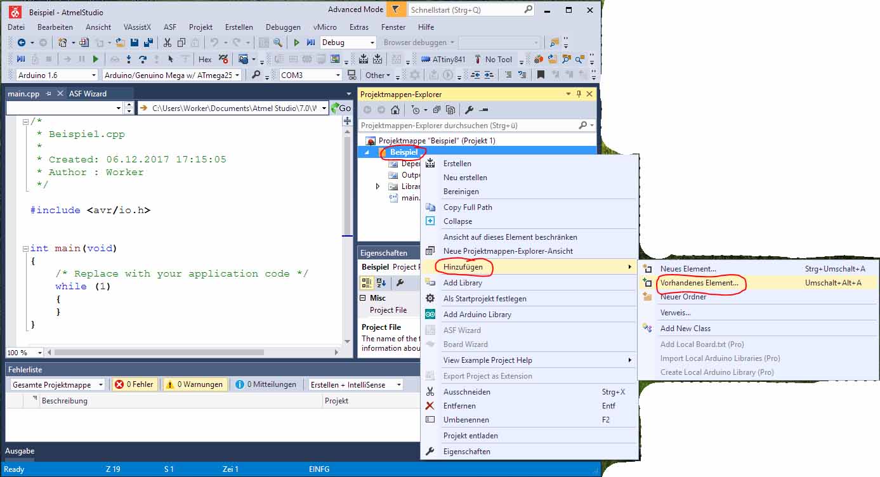Viewport: 880px width, 477px height.
Task: Open the Debuggen menu
Action: pos(283,27)
